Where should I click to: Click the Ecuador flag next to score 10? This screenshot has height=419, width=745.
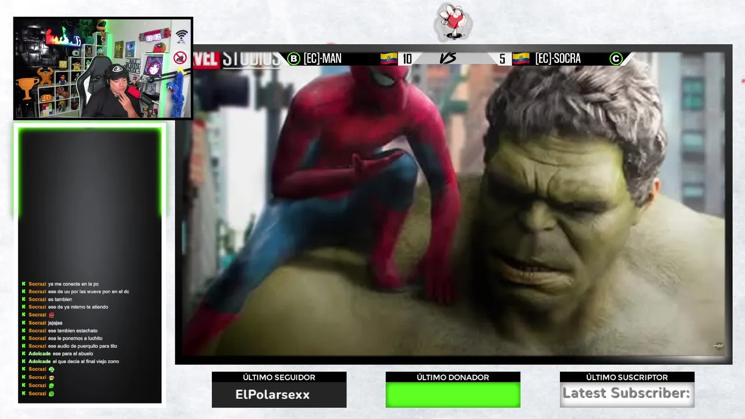click(x=389, y=58)
